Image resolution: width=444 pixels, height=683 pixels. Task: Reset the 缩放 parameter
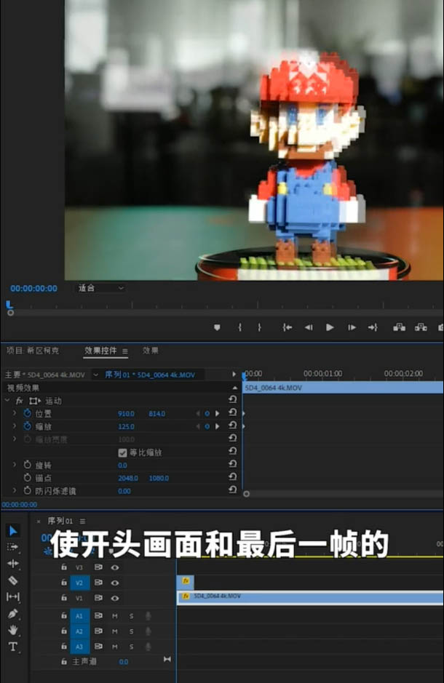click(x=233, y=425)
